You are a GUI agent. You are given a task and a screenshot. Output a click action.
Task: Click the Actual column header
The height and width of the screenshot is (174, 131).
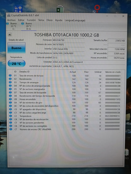pos(73,72)
